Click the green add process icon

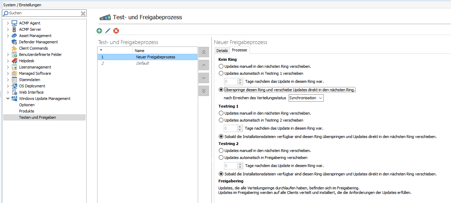[99, 31]
